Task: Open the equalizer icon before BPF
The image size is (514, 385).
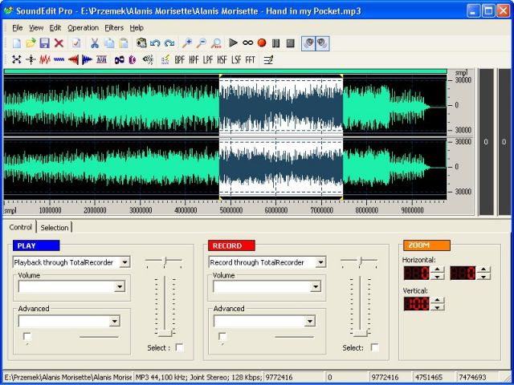Action: pyautogui.click(x=165, y=59)
